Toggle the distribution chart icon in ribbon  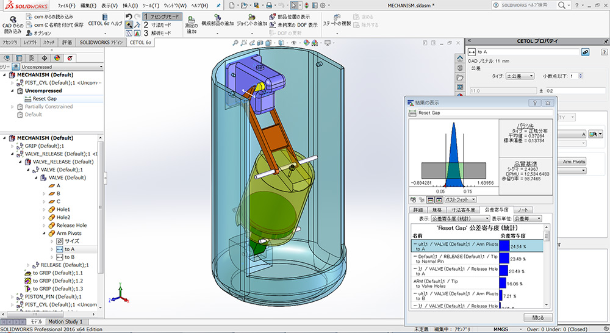pyautogui.click(x=137, y=33)
